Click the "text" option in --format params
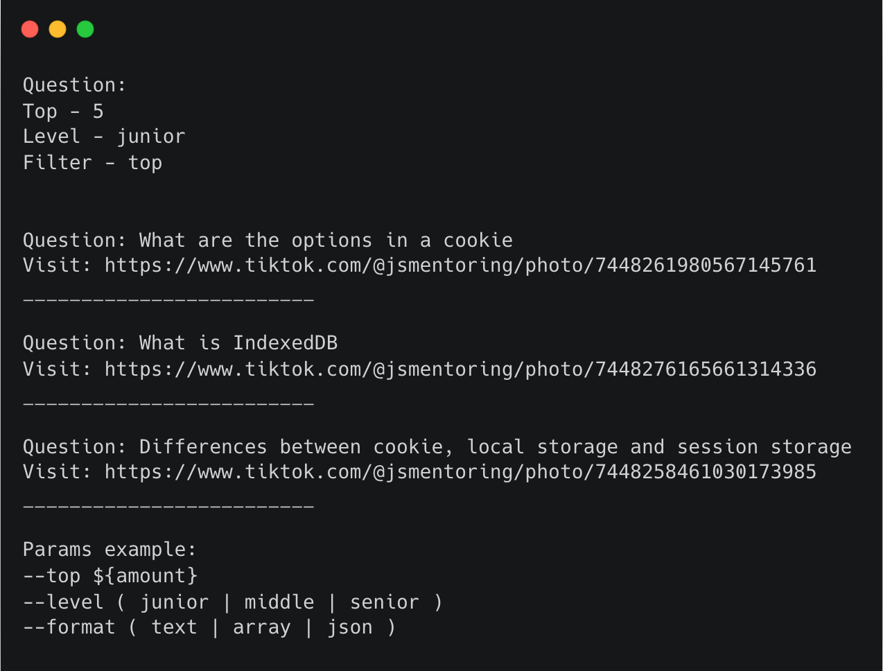 [x=174, y=627]
